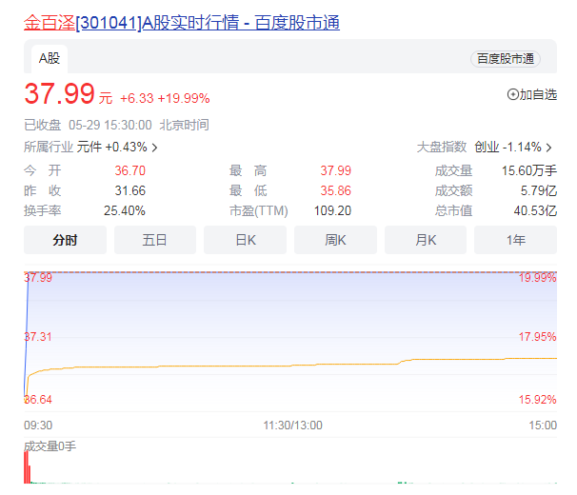Screen dimensions: 577x495
Task: Expand the chevron after 元件 +0.43%
Action: (155, 148)
